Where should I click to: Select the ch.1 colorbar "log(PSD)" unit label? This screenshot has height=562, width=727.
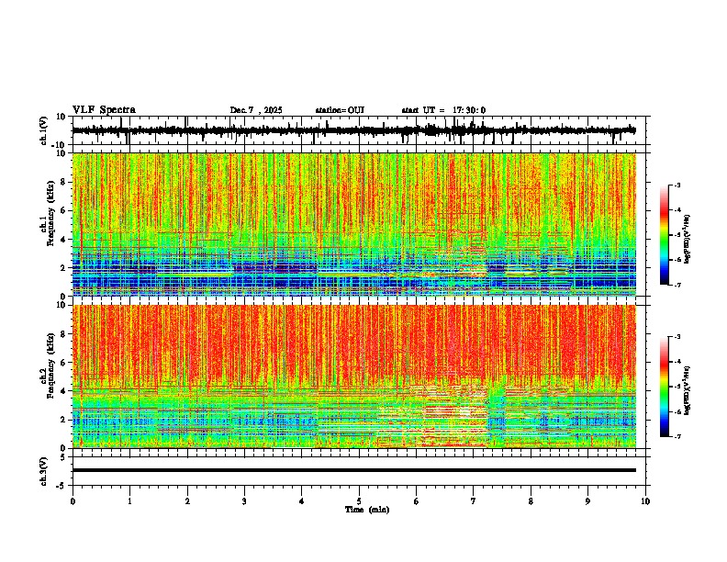point(688,240)
